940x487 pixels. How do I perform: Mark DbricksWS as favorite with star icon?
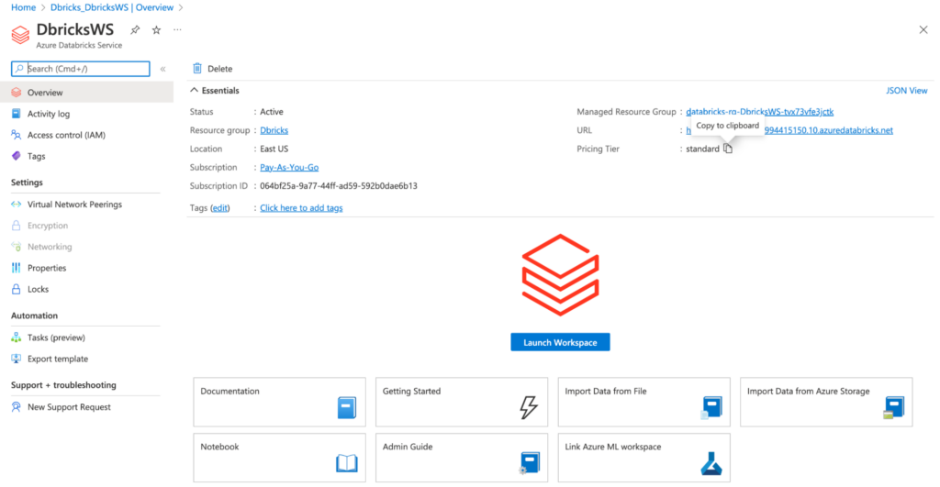[156, 30]
